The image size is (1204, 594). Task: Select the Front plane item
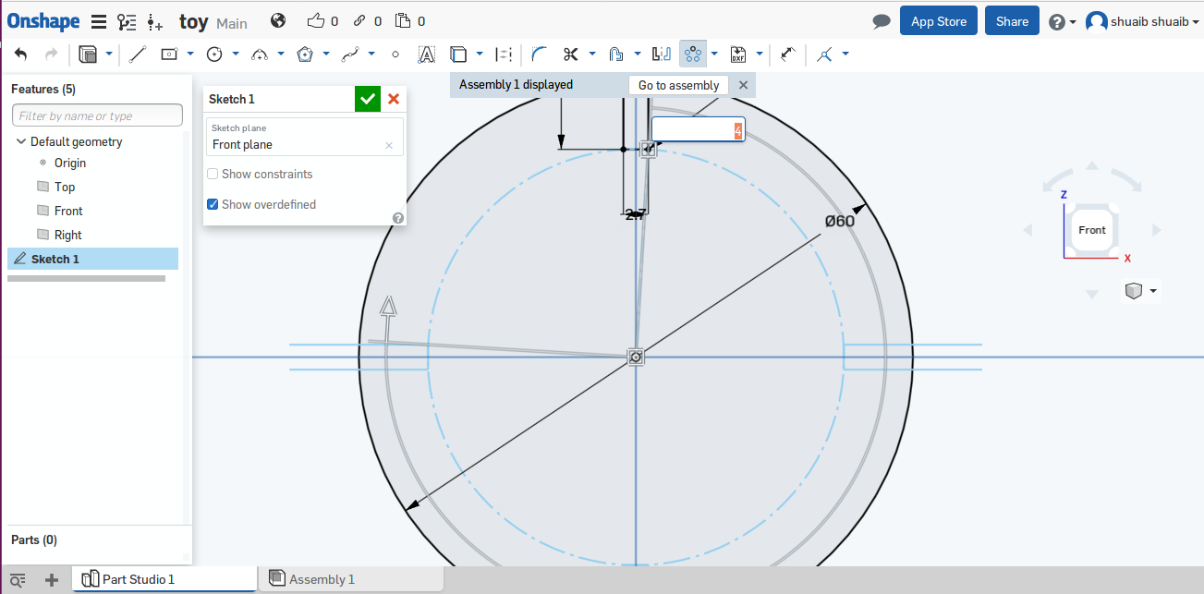[x=68, y=211]
